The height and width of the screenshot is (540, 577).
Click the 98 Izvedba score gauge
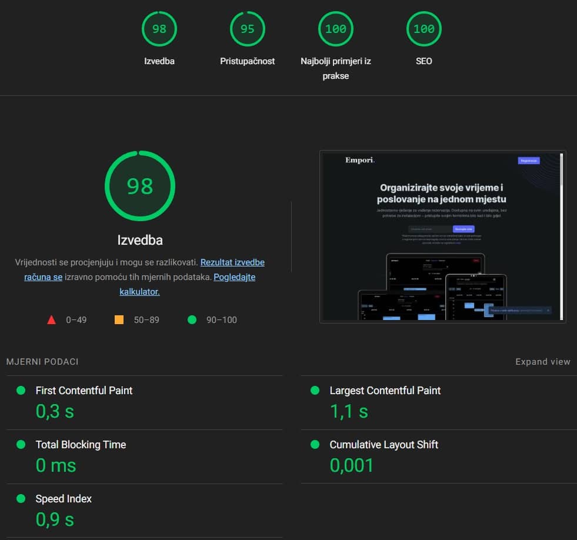point(159,28)
